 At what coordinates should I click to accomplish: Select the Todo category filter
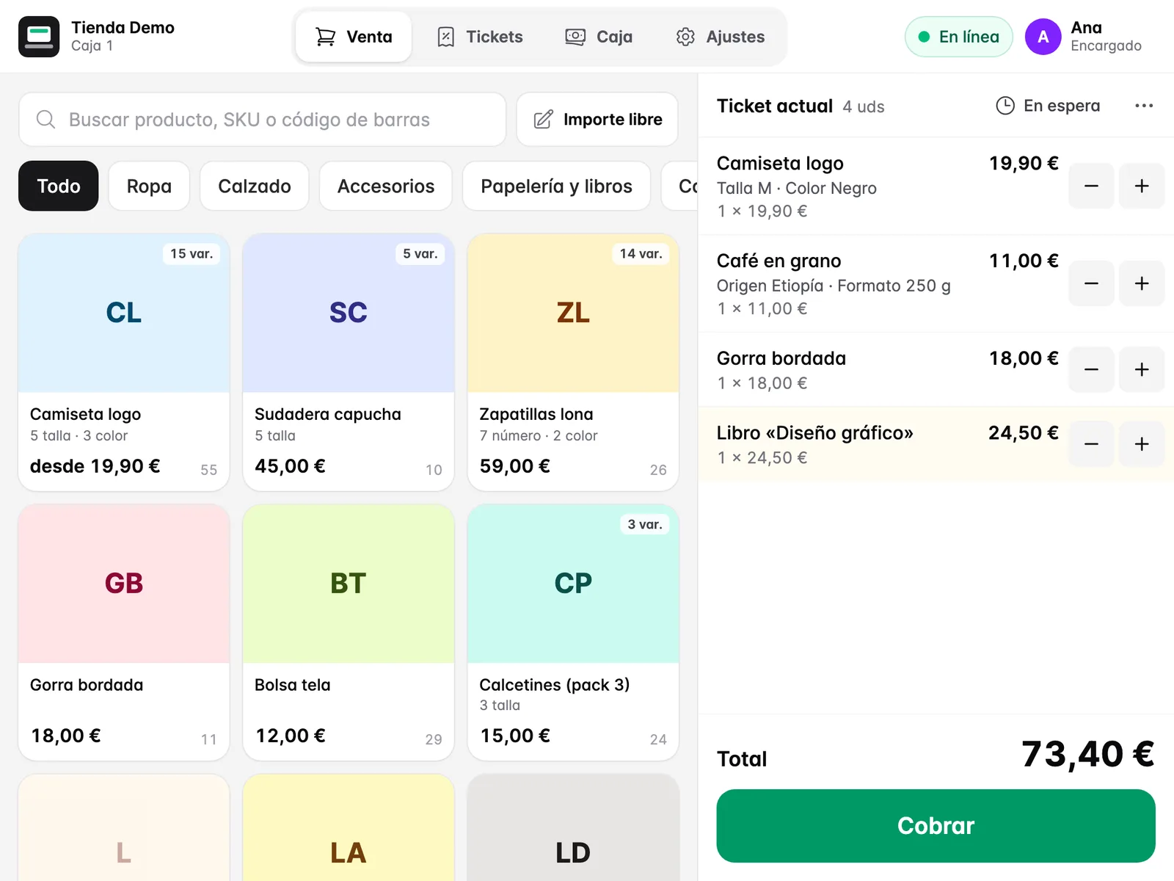coord(59,186)
